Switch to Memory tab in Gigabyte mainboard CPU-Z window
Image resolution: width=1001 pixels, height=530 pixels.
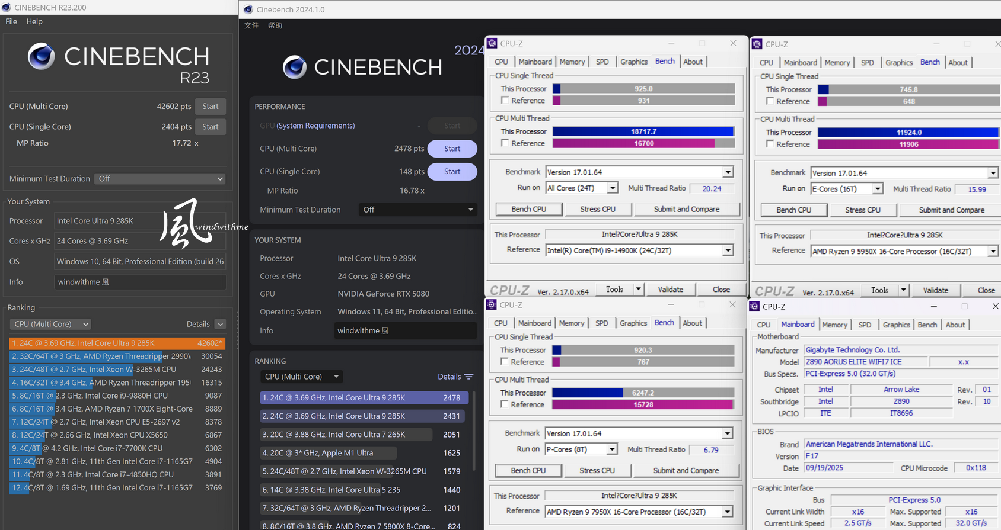(x=834, y=325)
